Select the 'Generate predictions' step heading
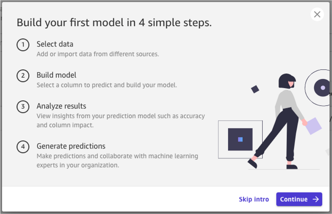 71,146
